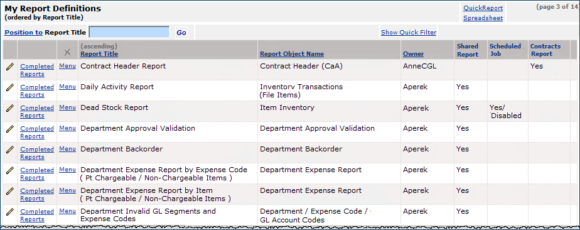580x230 pixels.
Task: Click the X delete column header icon
Action: click(x=67, y=52)
